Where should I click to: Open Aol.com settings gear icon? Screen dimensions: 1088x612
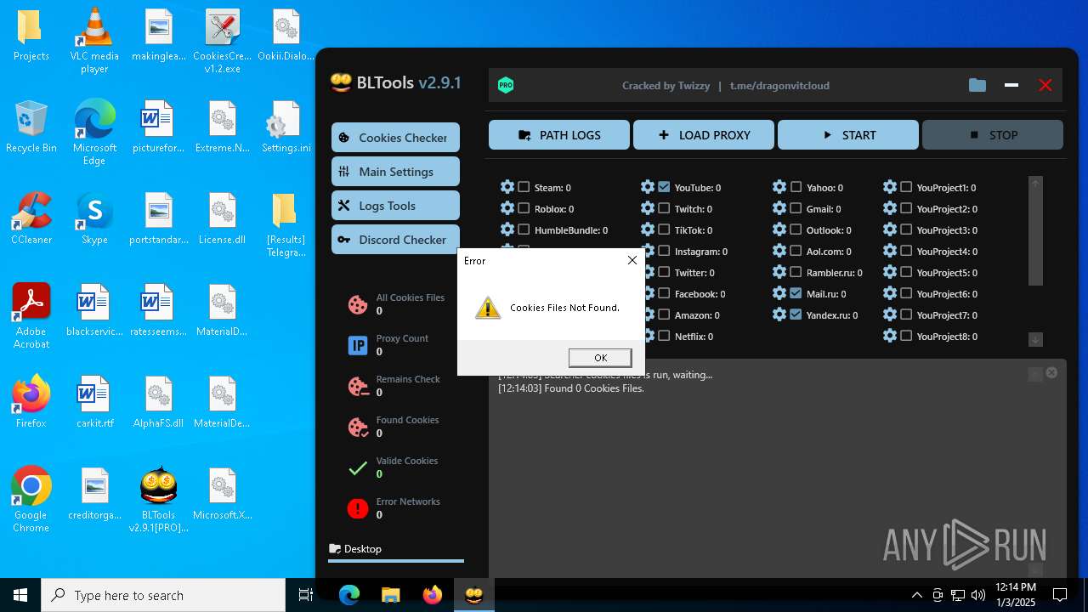click(779, 251)
